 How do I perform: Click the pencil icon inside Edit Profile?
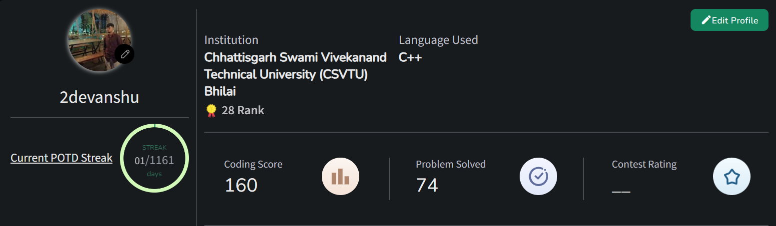pos(706,20)
